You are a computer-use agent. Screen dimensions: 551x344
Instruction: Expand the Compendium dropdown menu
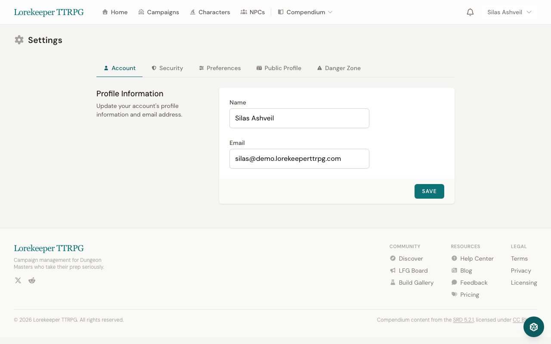point(306,12)
